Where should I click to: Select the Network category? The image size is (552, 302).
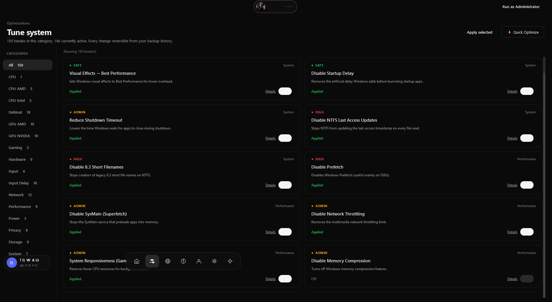click(28, 195)
